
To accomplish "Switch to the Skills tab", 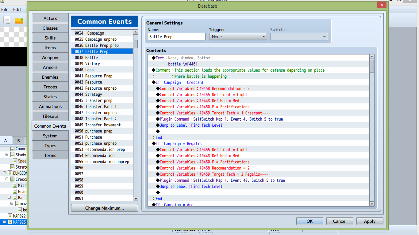I will 50,38.
